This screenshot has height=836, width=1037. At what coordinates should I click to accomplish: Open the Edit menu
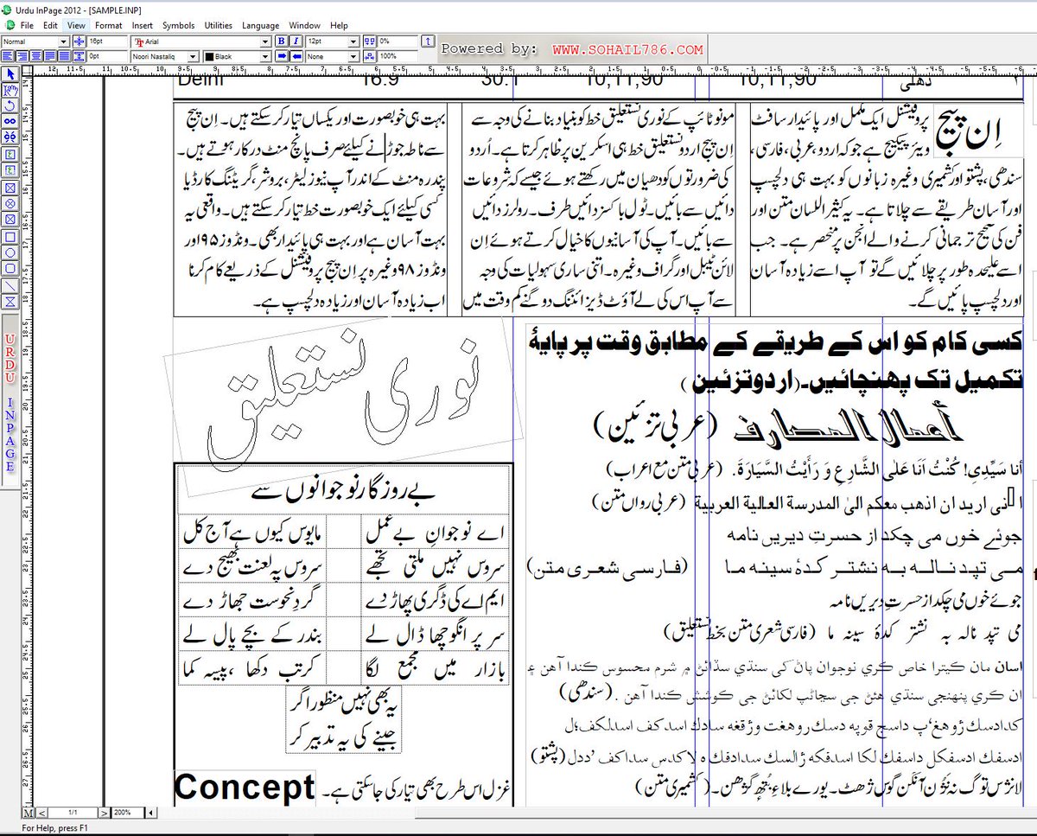(51, 26)
